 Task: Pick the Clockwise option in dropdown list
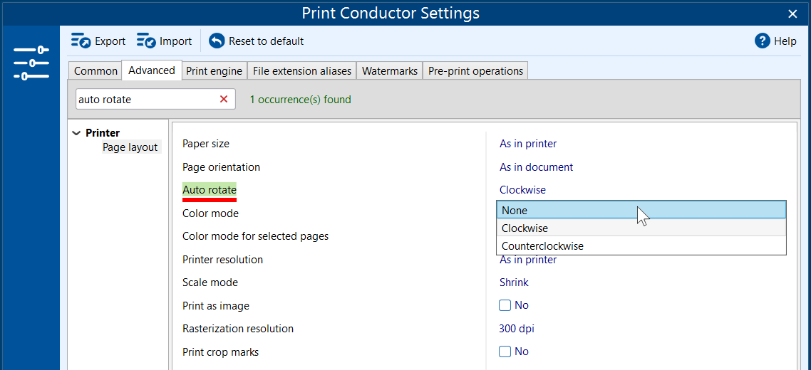[x=525, y=228]
